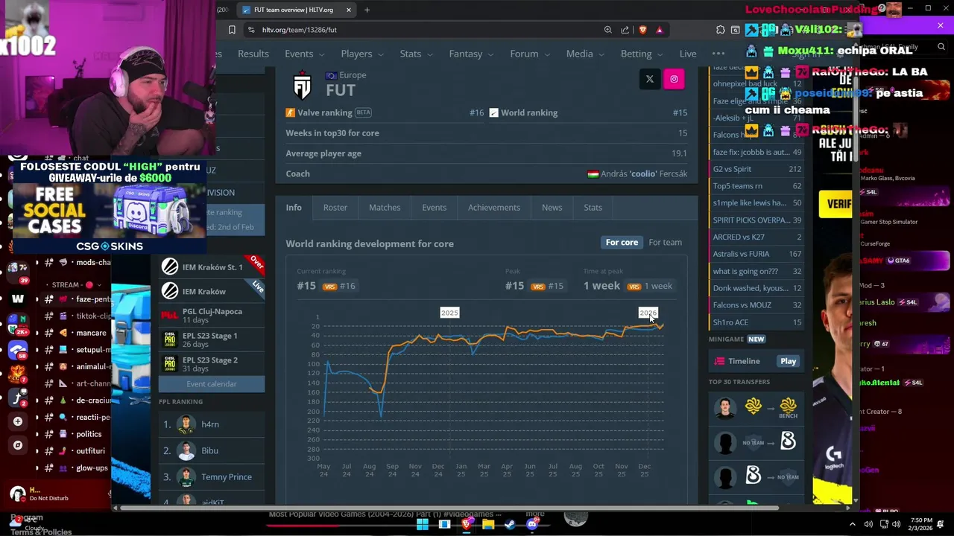
Task: Open the bench transfer entry in Top 30 transfers
Action: pos(756,407)
